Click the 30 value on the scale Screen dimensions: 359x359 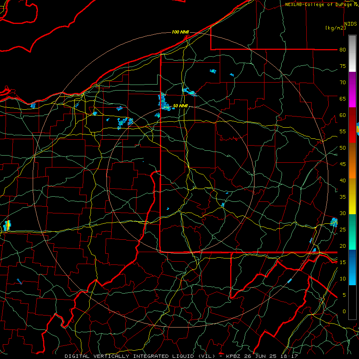[x=343, y=213]
